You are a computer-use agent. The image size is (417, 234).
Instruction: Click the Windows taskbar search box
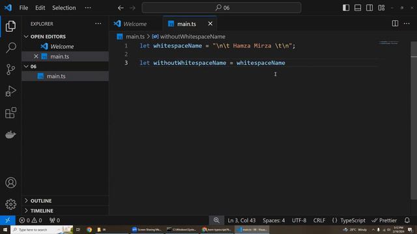coord(42,229)
